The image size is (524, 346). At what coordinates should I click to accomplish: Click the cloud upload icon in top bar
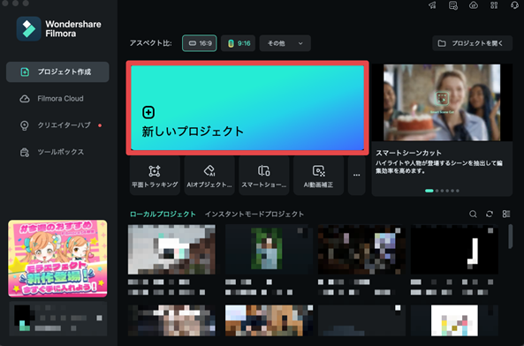pyautogui.click(x=474, y=5)
